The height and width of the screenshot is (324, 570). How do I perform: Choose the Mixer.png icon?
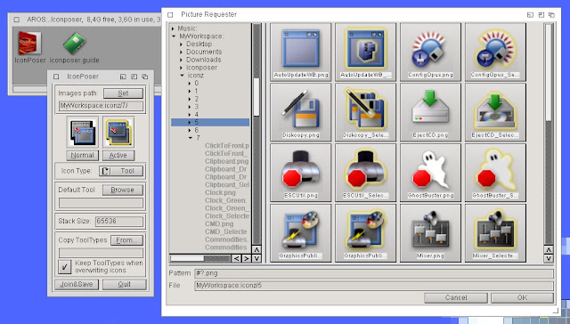430,233
